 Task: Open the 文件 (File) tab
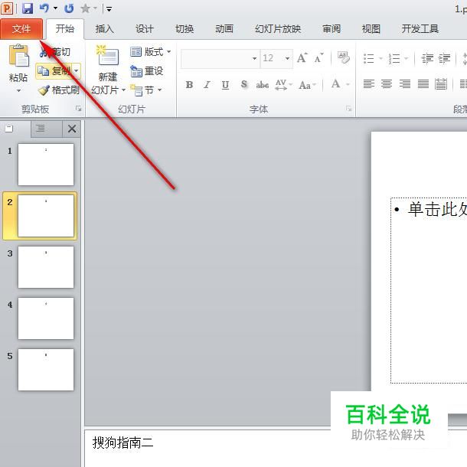point(21,29)
